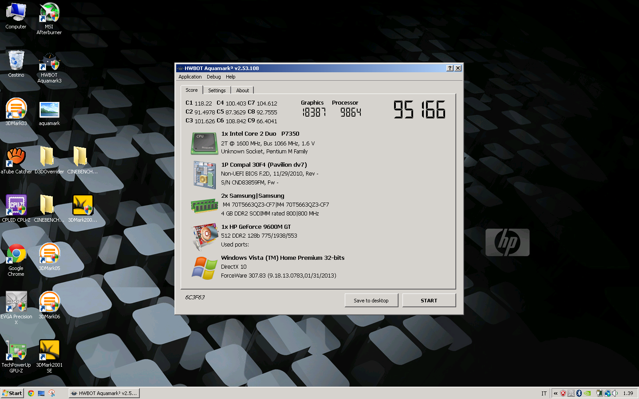Click the ForceWare 307.83 driver line
Viewport: 639px width, 399px height.
279,276
